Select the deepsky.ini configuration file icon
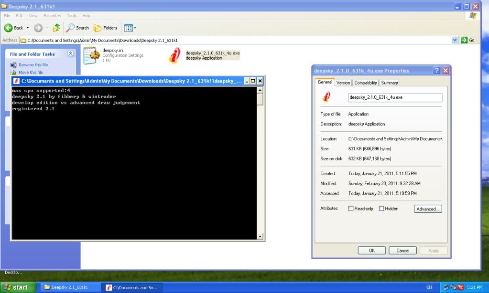The height and width of the screenshot is (293, 489). tap(91, 55)
